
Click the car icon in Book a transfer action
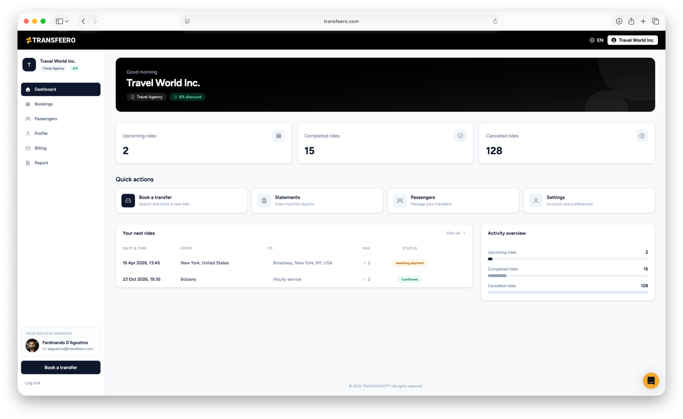(128, 201)
